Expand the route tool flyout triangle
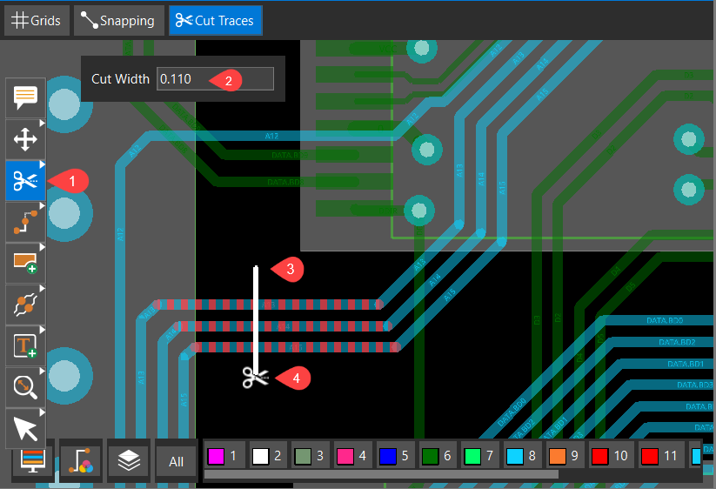716x489 pixels. tap(42, 205)
